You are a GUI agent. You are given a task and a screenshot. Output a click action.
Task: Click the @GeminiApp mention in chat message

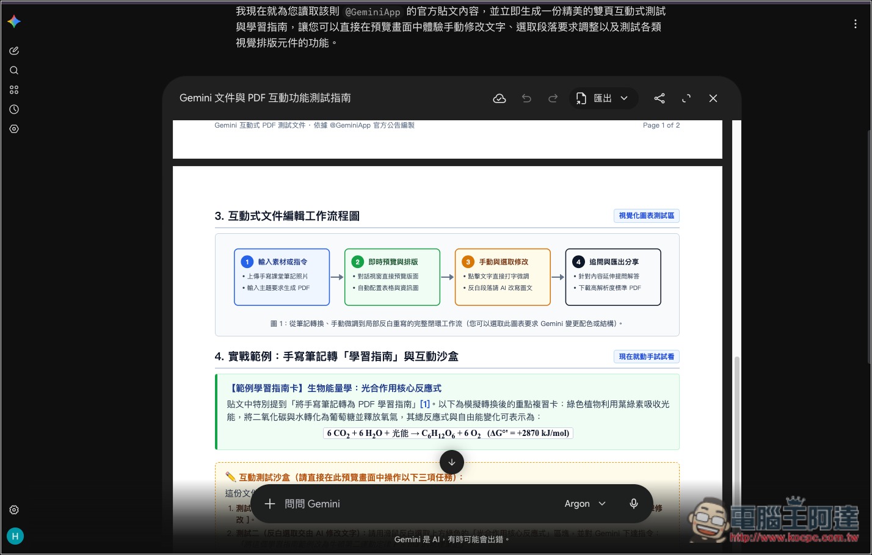click(372, 12)
